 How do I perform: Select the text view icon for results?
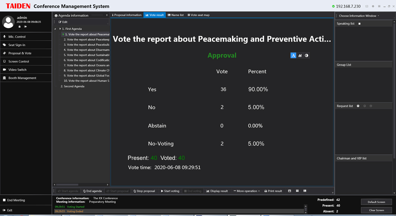point(293,55)
